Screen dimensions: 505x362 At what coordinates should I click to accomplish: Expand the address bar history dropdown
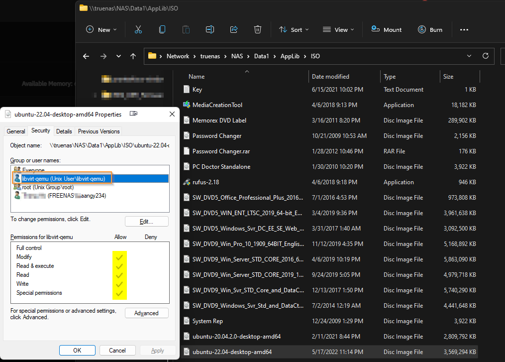click(x=469, y=56)
